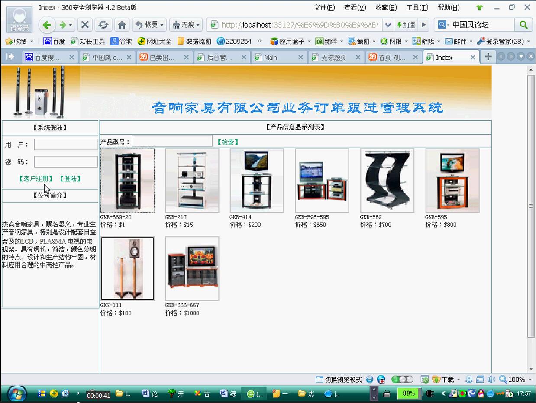The height and width of the screenshot is (403, 536).
Task: Click the QQ penguin tray icon
Action: click(481, 393)
